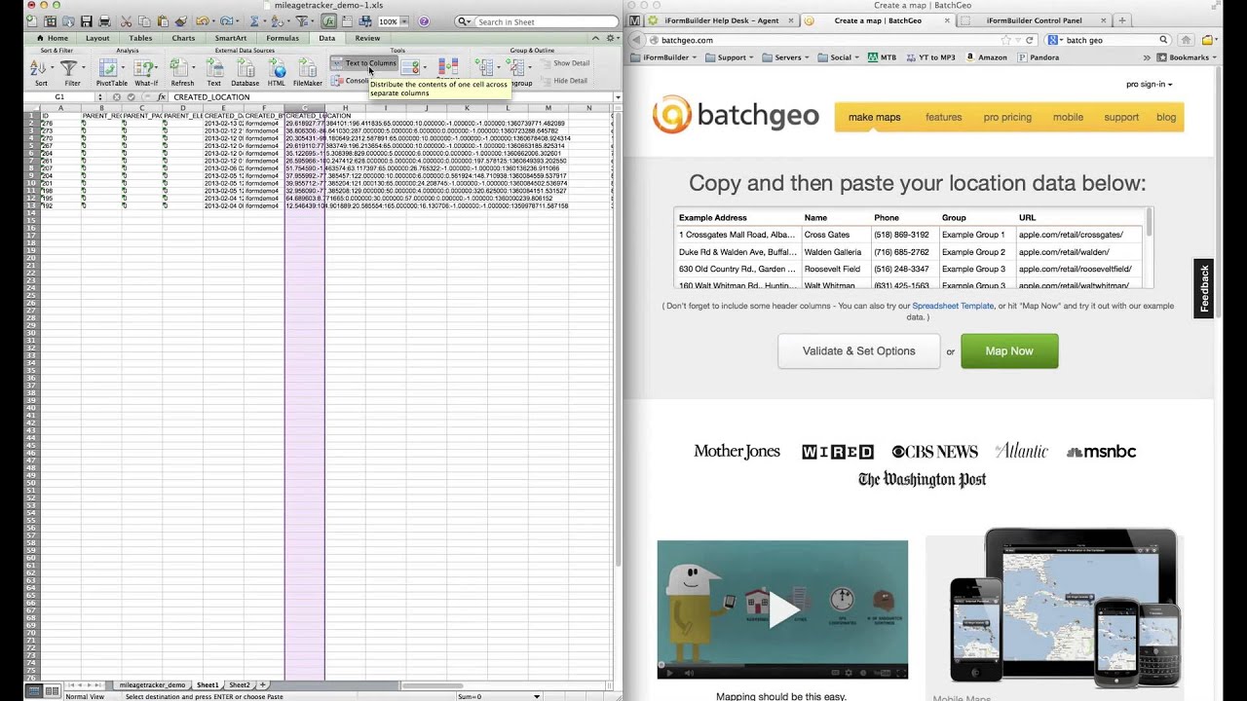
Task: Click the Cut scissors icon
Action: click(127, 21)
